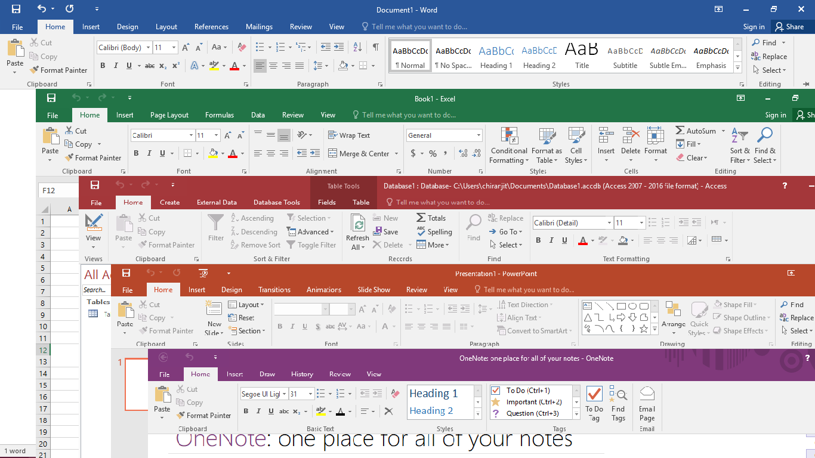Click Email Page in OneNote

coord(647,403)
